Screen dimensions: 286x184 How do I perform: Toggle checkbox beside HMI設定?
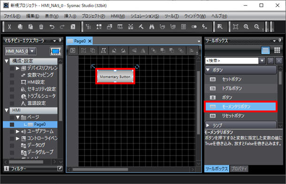click(x=12, y=82)
